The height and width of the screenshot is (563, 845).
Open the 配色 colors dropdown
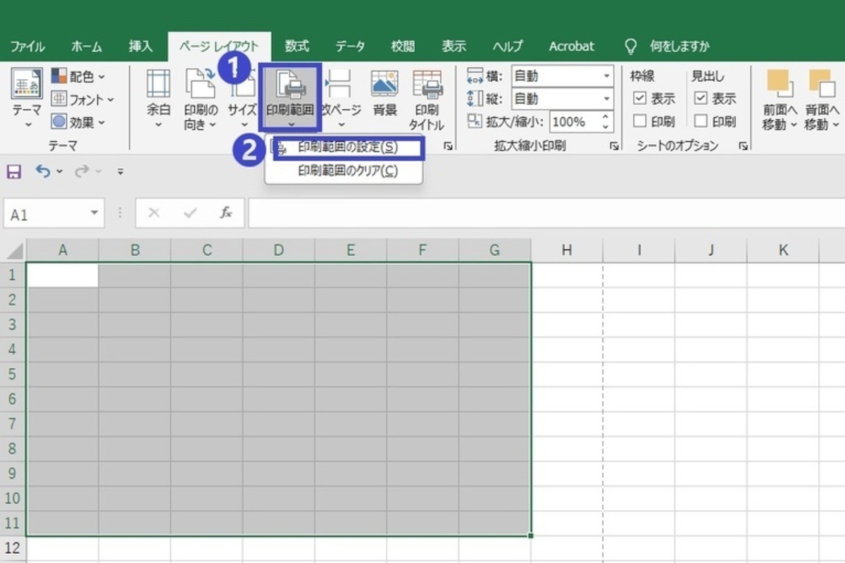coord(79,76)
